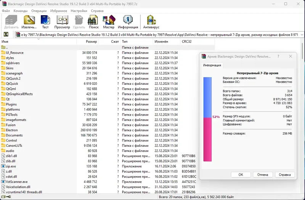
Task: Select the QtQuick.2 folder row
Action: (x=108, y=78)
